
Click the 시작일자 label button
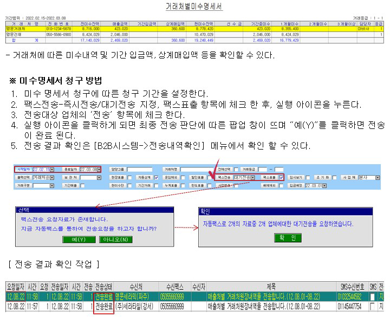[23, 170]
